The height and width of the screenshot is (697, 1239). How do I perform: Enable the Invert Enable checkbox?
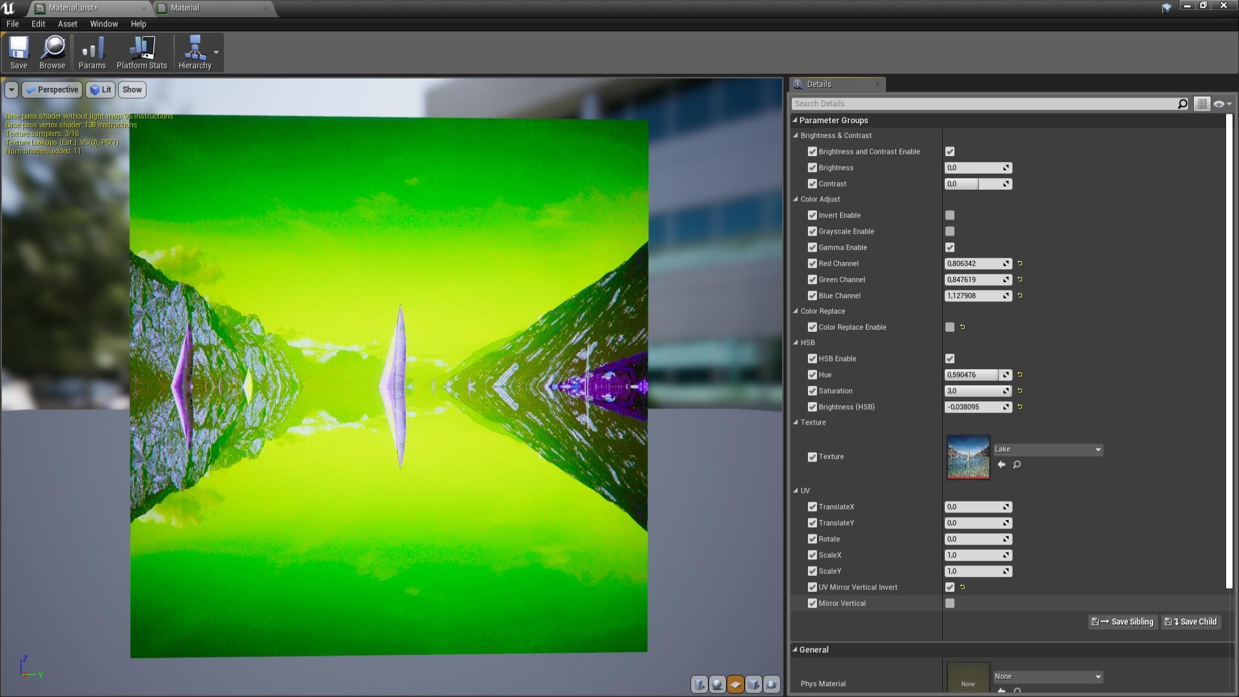click(949, 215)
